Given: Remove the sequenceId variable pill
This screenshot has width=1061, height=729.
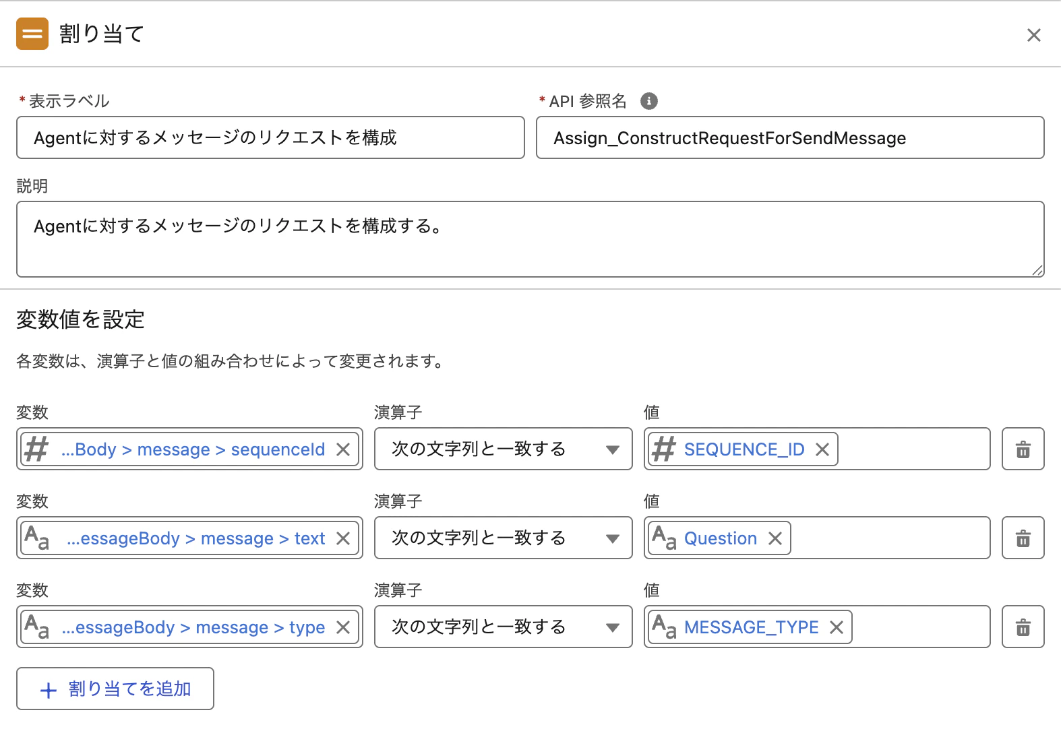Looking at the screenshot, I should coord(343,449).
